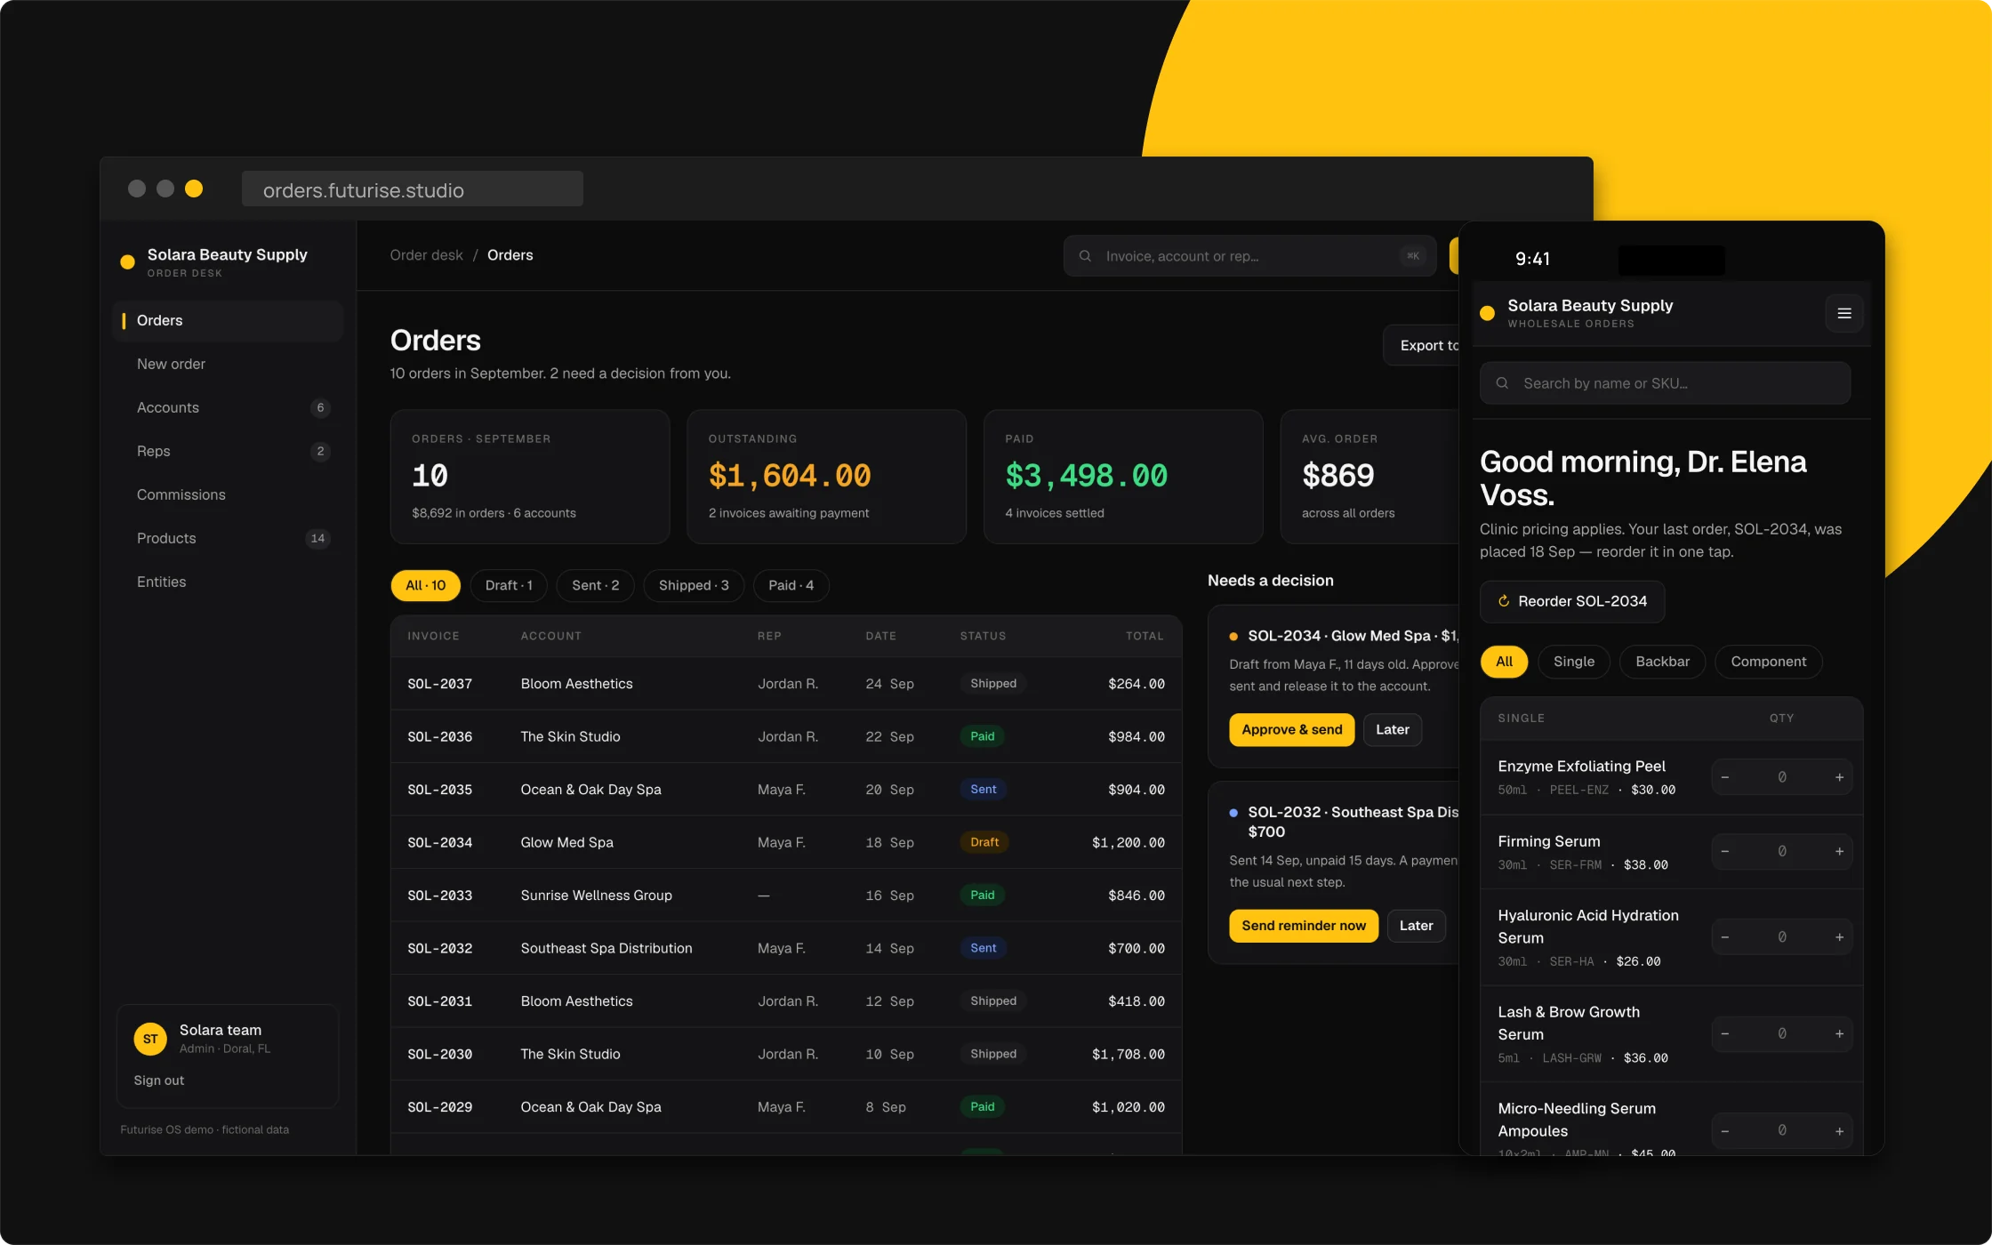
Task: Click the browser address bar orders.futurise.studio
Action: click(413, 189)
